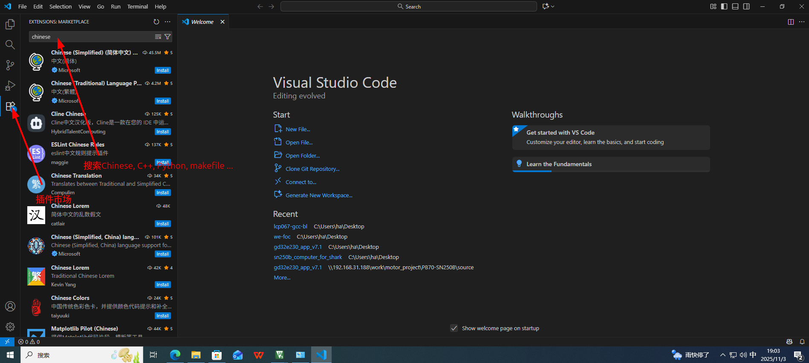Viewport: 809px width, 363px height.
Task: Open the Search view in activity bar
Action: (x=10, y=45)
